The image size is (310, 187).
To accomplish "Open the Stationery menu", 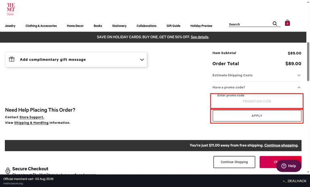I will tap(119, 26).
